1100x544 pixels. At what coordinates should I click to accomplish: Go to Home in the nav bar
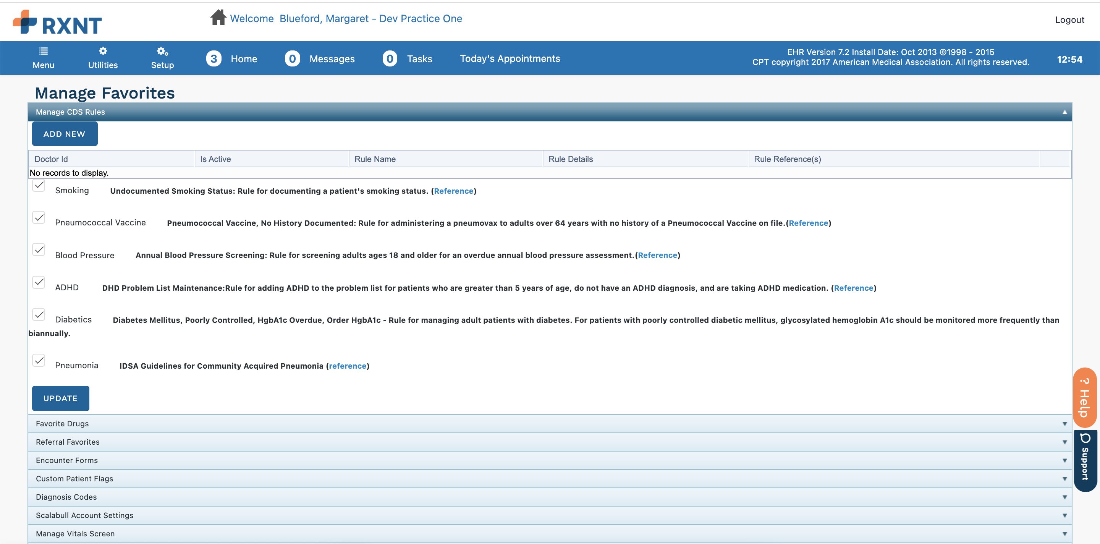point(244,59)
